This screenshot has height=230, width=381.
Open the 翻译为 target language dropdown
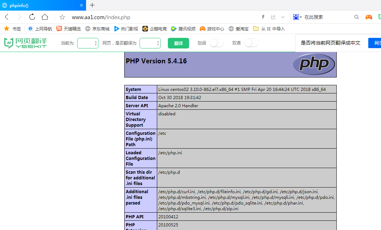point(150,43)
